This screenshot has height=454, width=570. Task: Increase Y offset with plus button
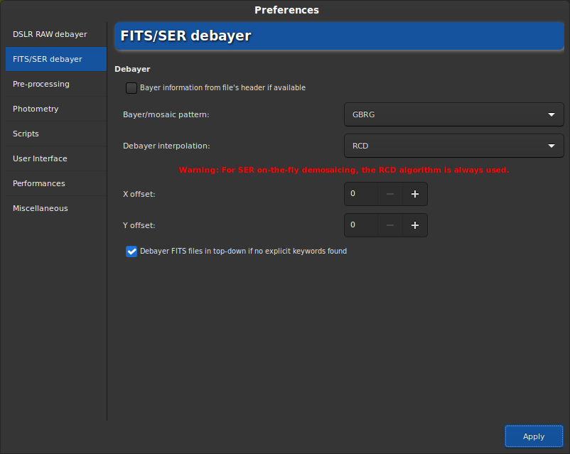(415, 225)
